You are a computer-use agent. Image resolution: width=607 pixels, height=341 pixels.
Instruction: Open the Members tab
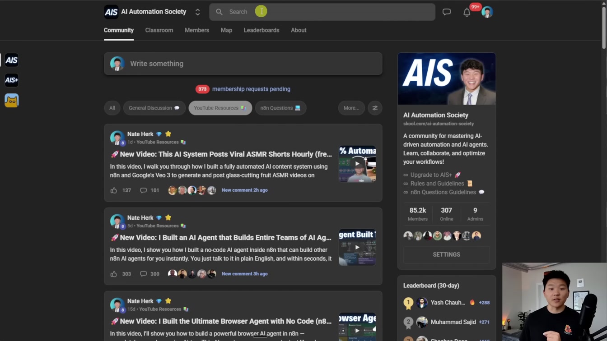tap(197, 30)
